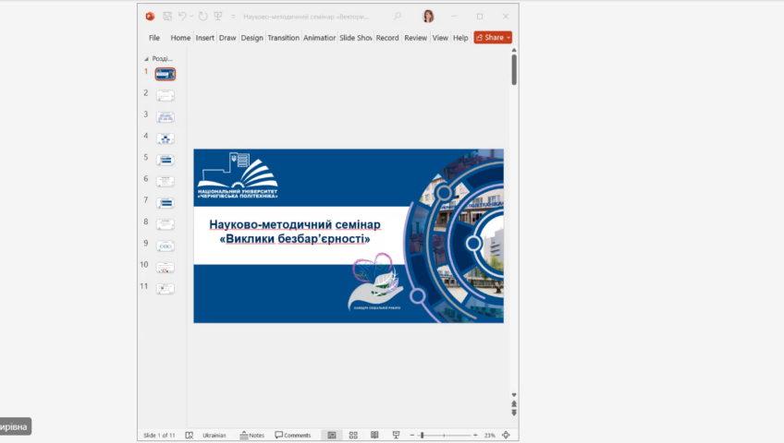Switch to Normal view
Screen dimensions: 784x443
point(332,436)
